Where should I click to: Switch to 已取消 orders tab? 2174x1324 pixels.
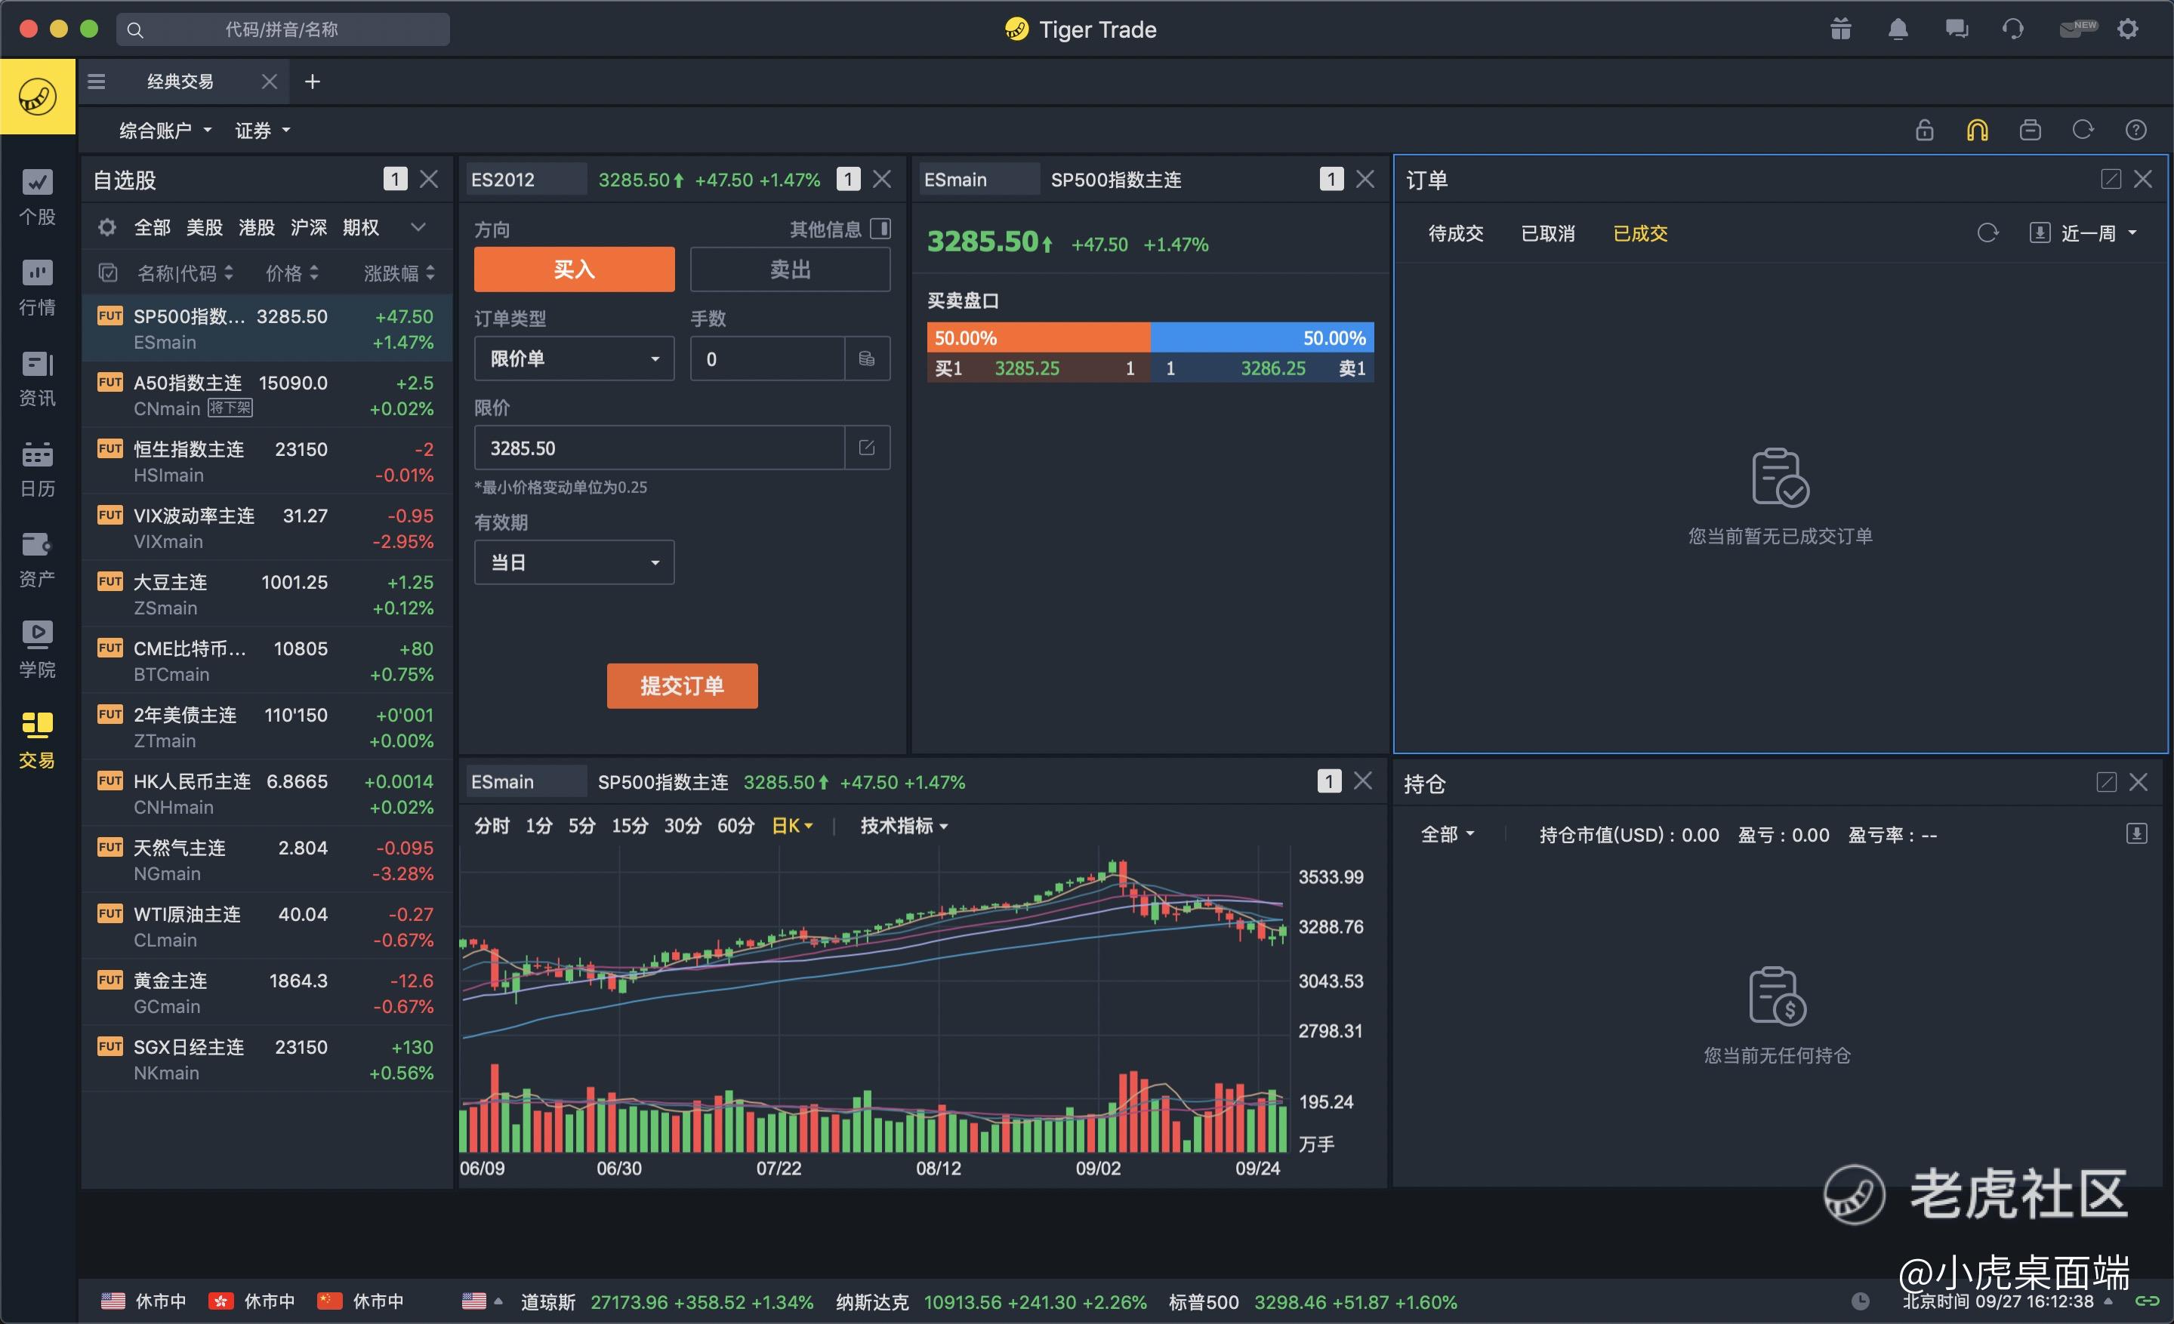point(1547,234)
